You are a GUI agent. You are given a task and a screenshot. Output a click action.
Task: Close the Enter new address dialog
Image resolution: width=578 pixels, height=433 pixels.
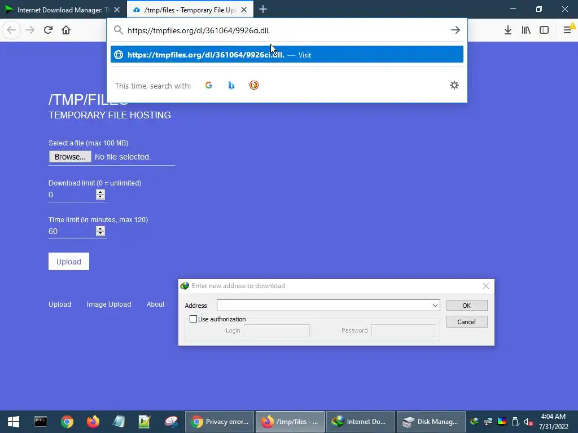(486, 286)
